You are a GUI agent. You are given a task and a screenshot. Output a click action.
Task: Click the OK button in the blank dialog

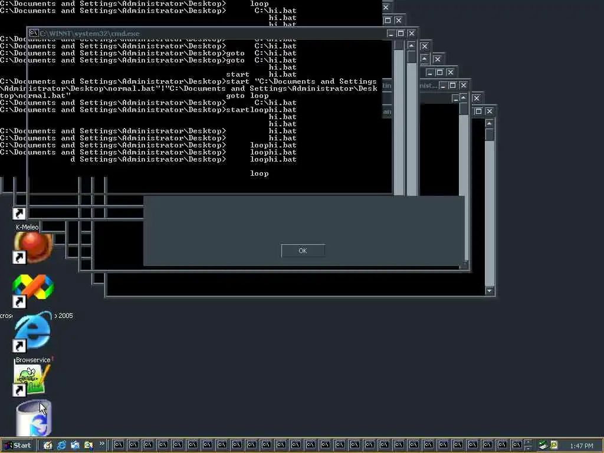303,251
